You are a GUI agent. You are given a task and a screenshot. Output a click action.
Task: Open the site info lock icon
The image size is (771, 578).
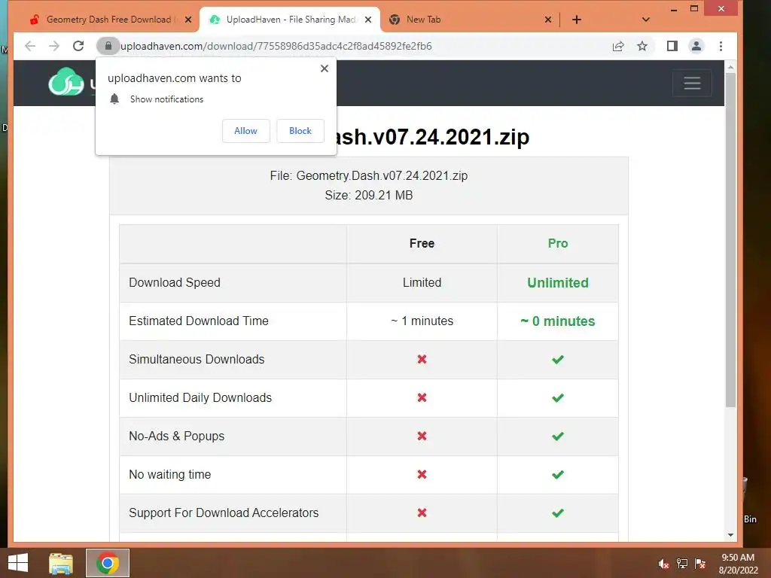pos(108,46)
